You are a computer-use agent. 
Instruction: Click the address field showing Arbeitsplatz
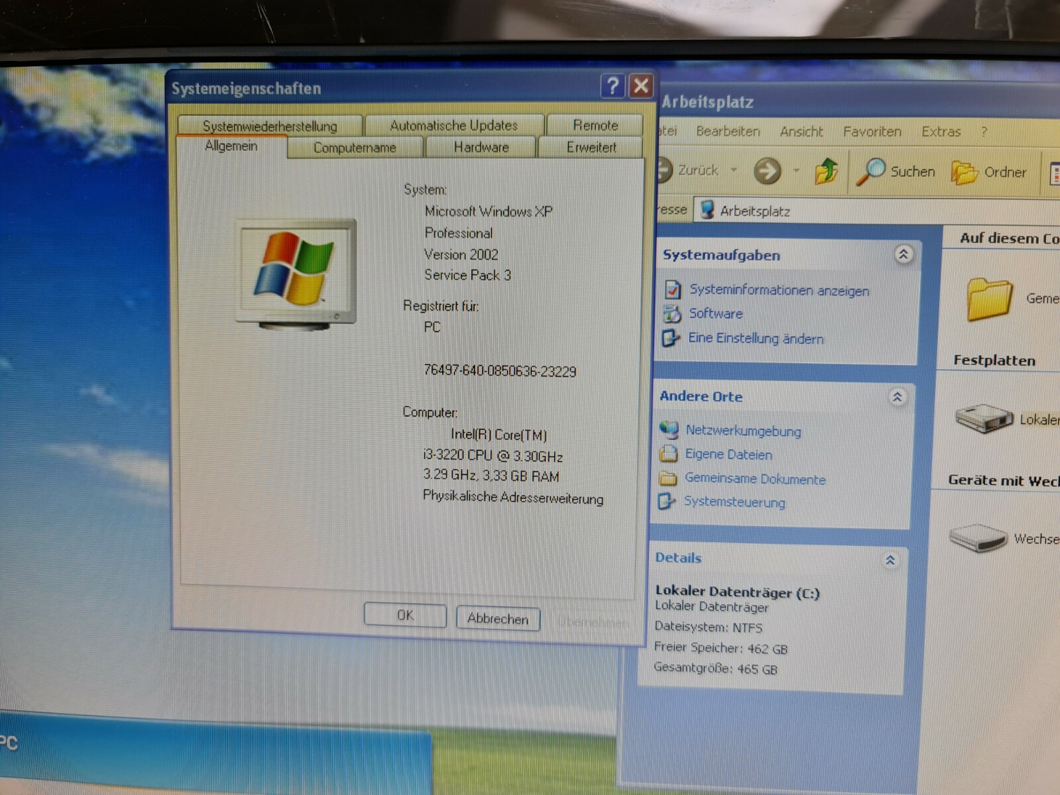876,211
